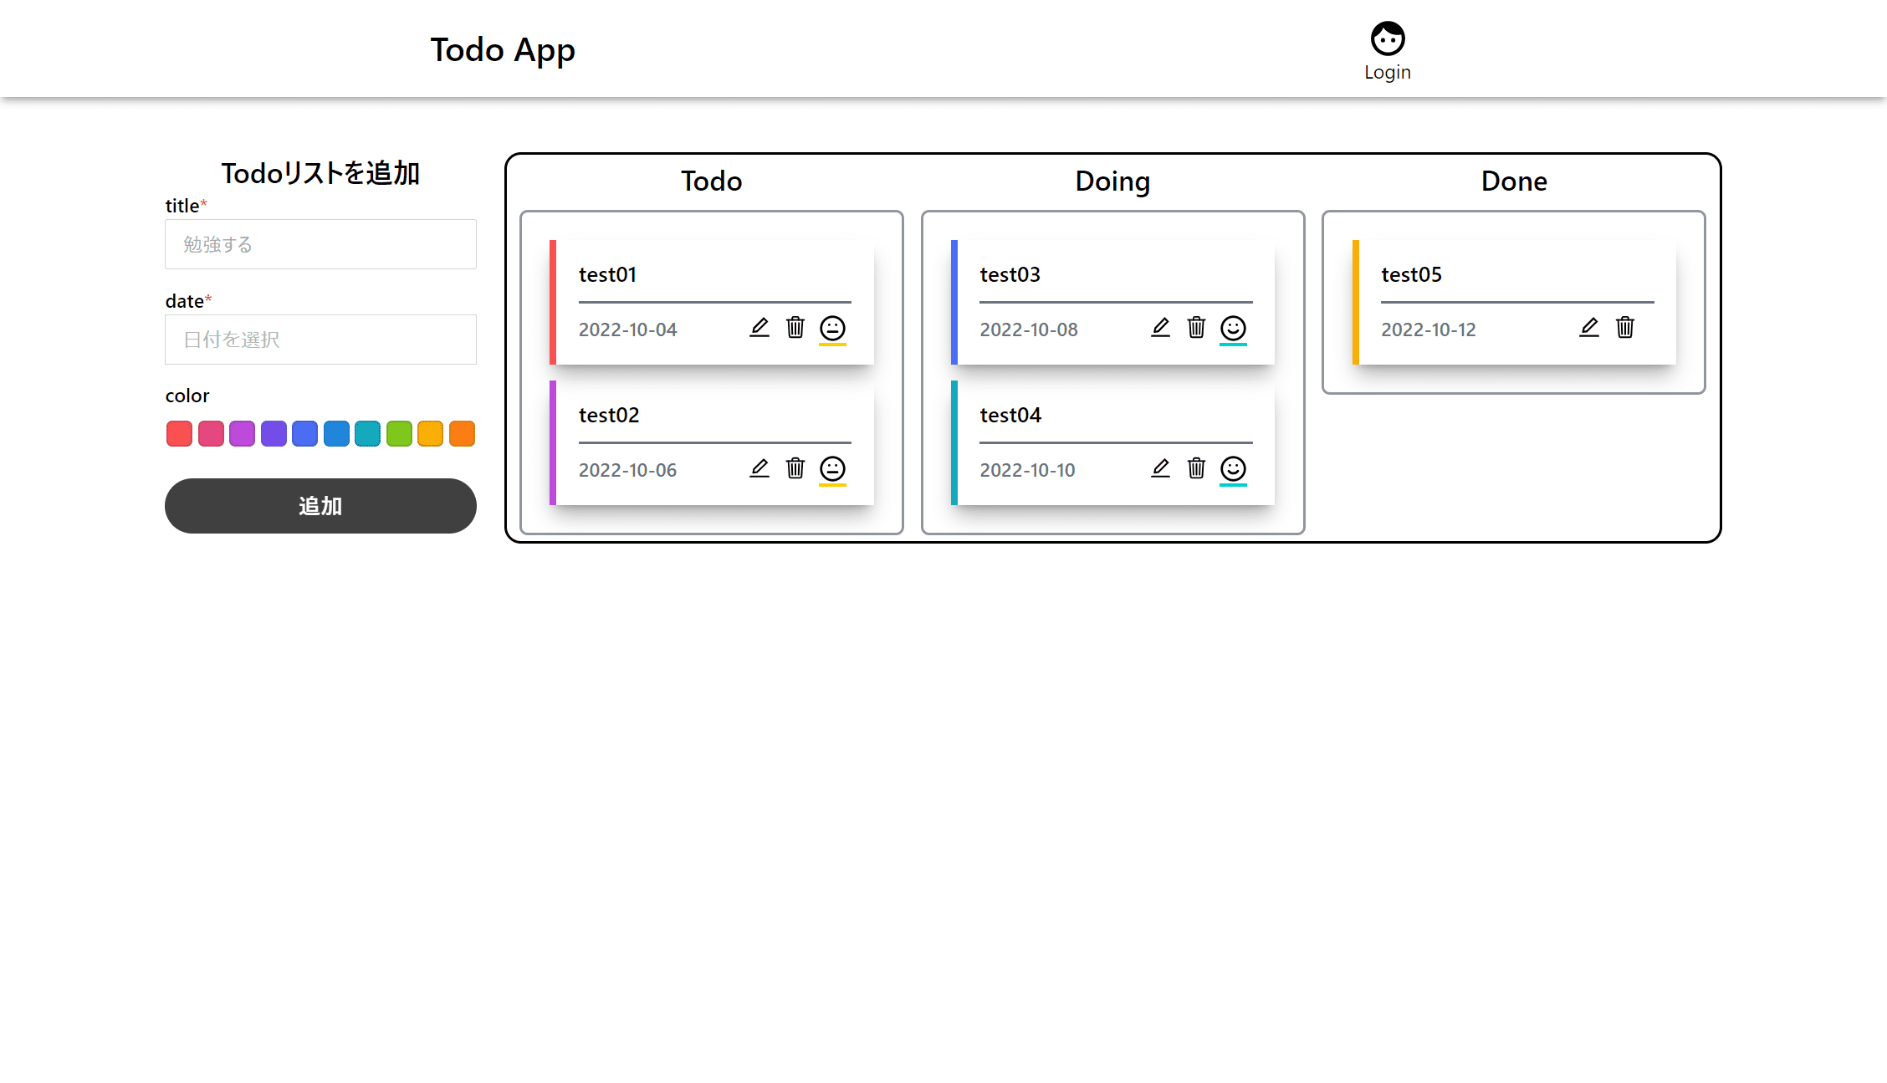The height and width of the screenshot is (1083, 1887).
Task: Click the Doing column header
Action: pos(1111,180)
